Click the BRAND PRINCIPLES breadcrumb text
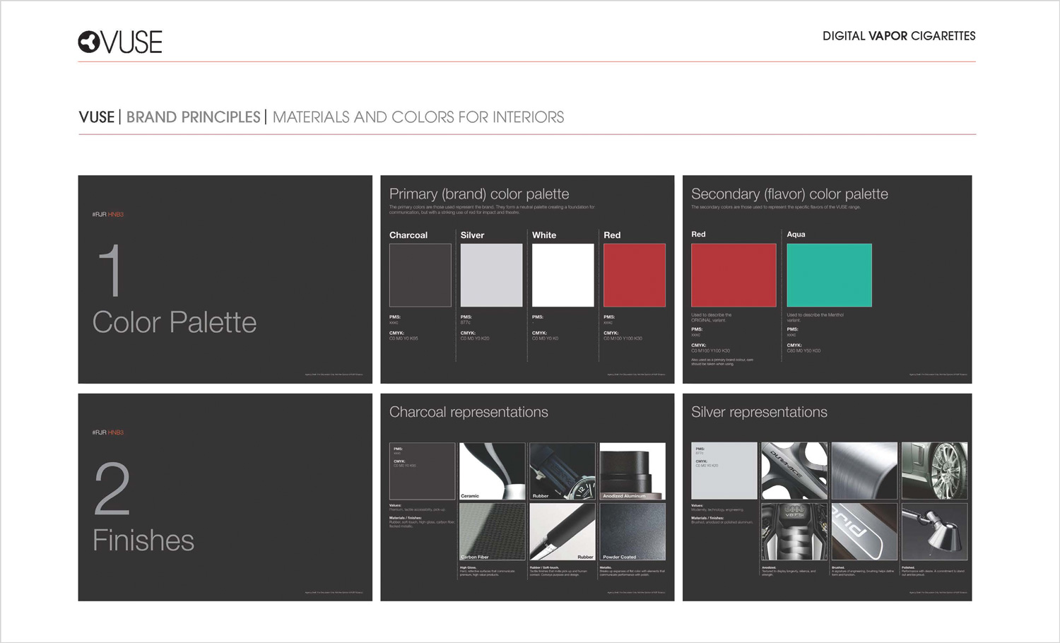This screenshot has height=643, width=1060. (x=193, y=117)
